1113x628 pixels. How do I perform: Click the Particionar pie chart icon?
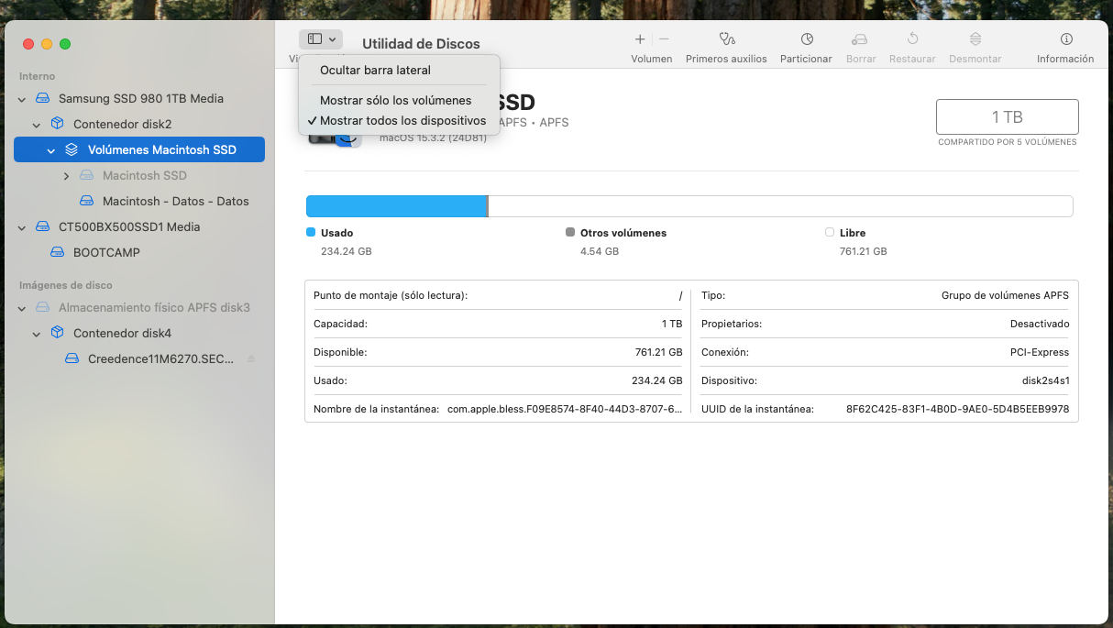(x=806, y=39)
